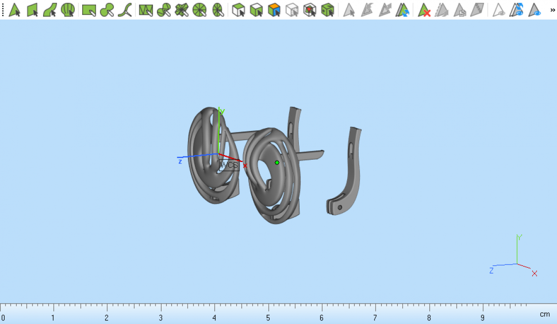
Task: Click the cube with red triangle icon
Action: (310, 10)
